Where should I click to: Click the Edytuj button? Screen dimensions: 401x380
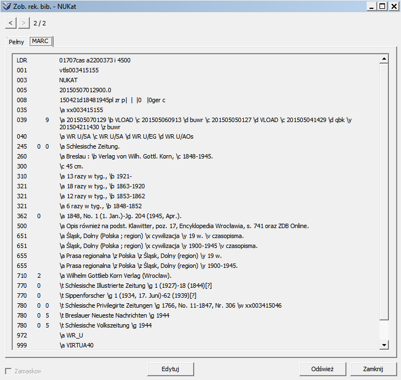click(170, 369)
